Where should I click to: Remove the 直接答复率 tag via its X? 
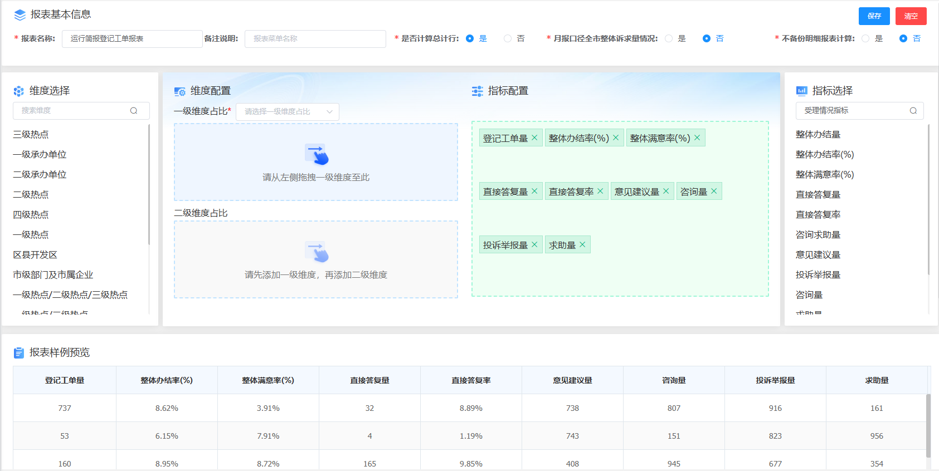pos(600,191)
